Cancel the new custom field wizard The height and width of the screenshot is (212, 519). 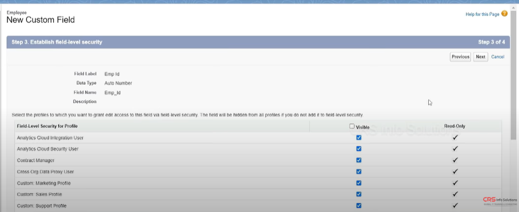tap(498, 57)
